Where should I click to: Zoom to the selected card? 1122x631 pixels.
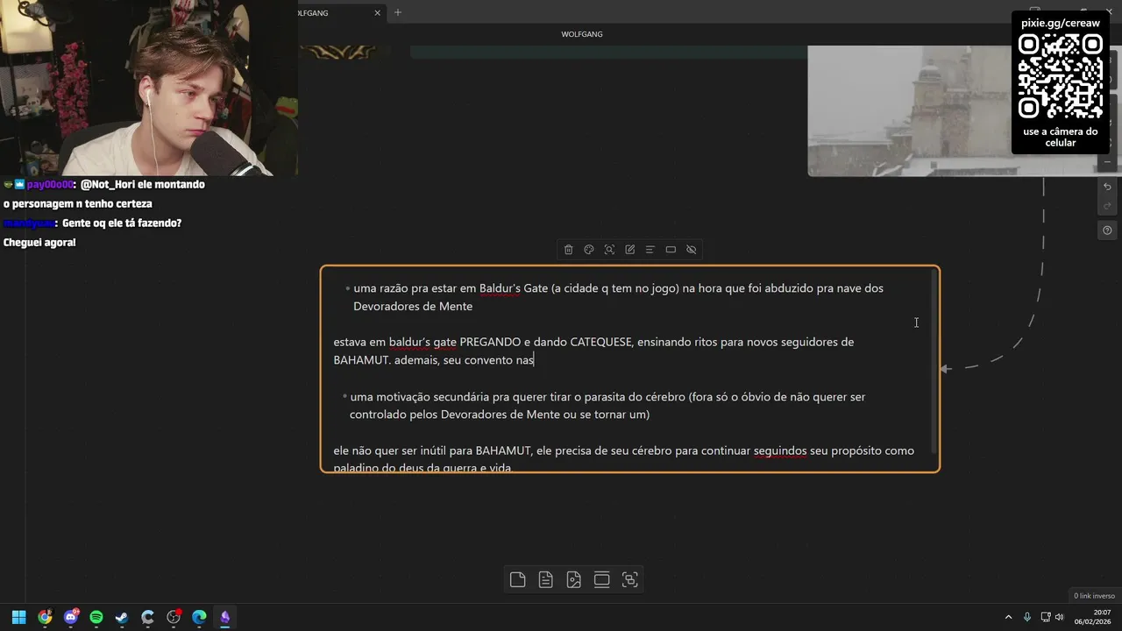click(609, 250)
